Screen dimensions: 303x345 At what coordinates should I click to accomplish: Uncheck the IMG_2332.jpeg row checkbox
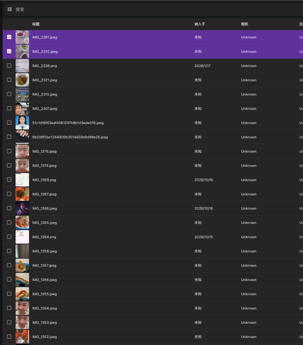point(9,51)
